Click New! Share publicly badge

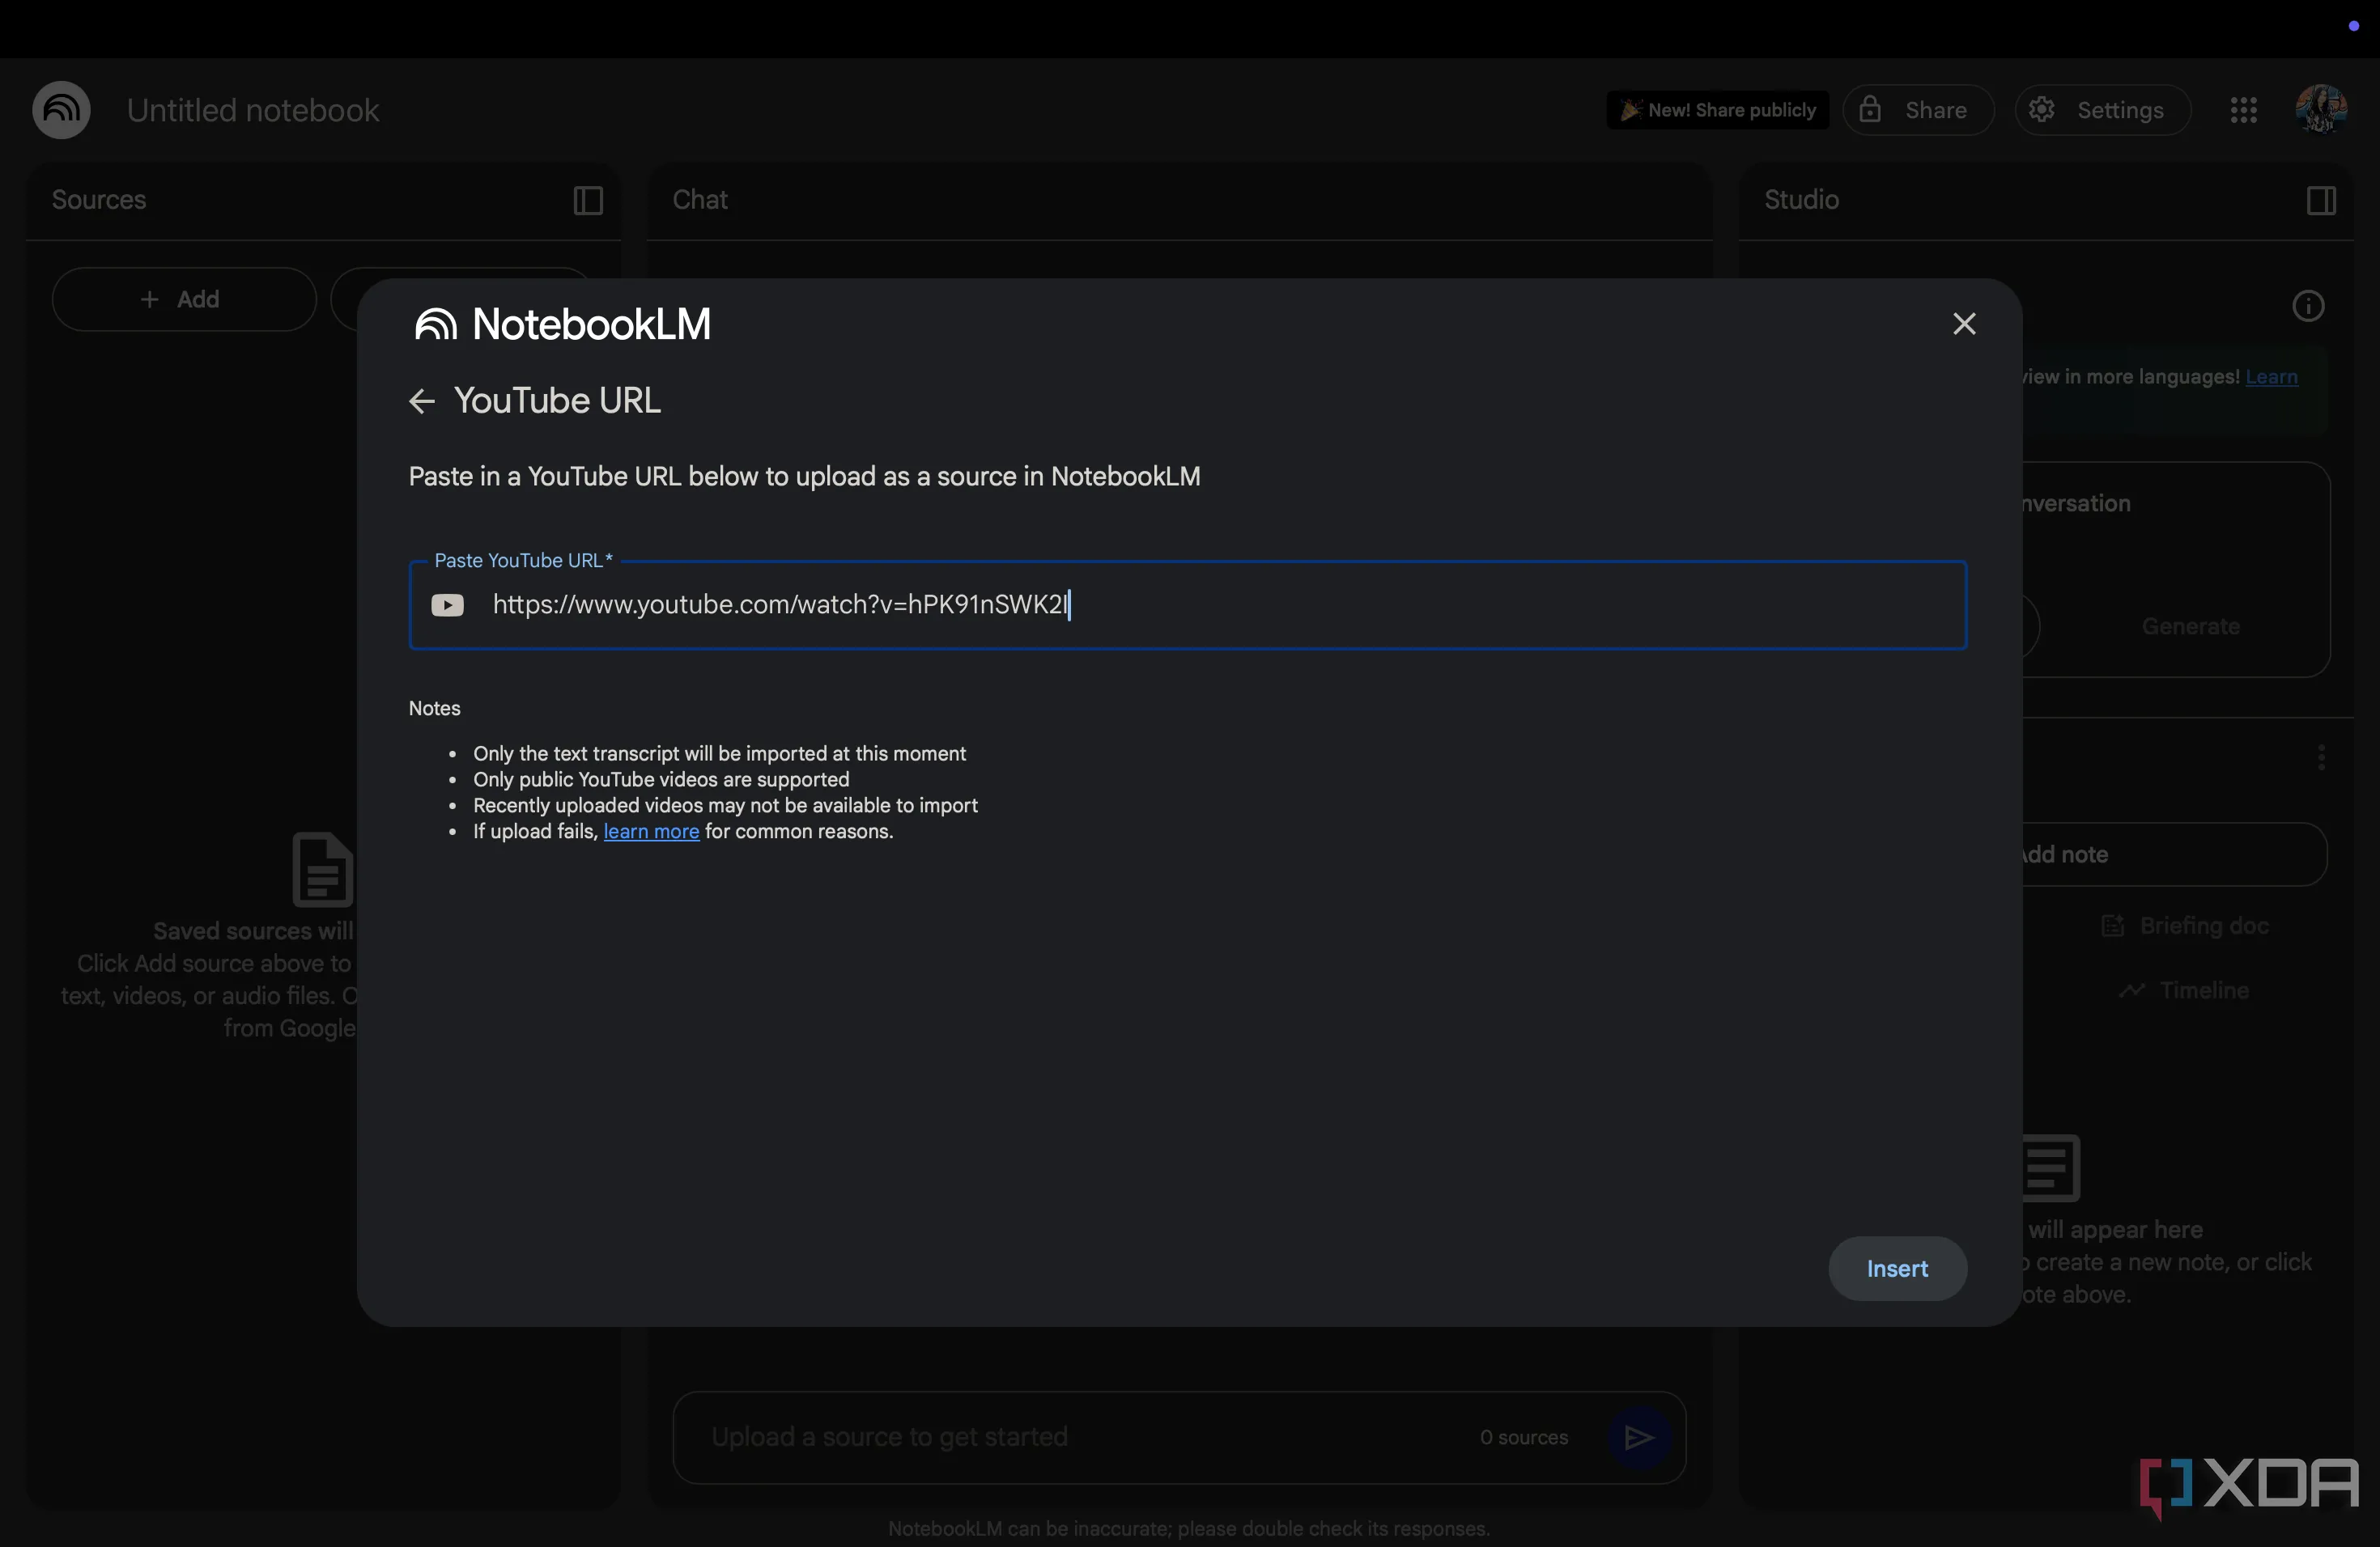1717,110
